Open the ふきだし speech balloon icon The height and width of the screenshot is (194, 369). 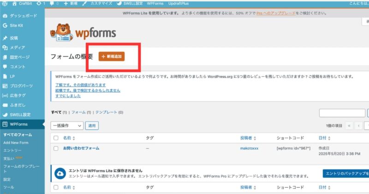click(5, 105)
